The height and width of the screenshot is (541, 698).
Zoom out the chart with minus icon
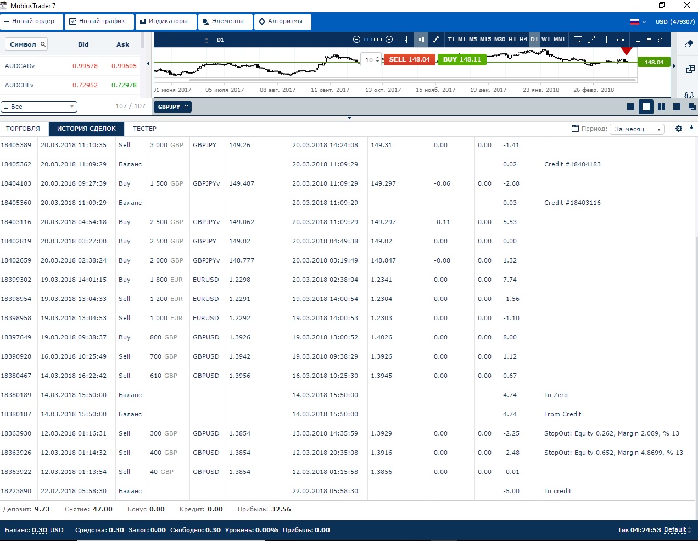coord(356,40)
